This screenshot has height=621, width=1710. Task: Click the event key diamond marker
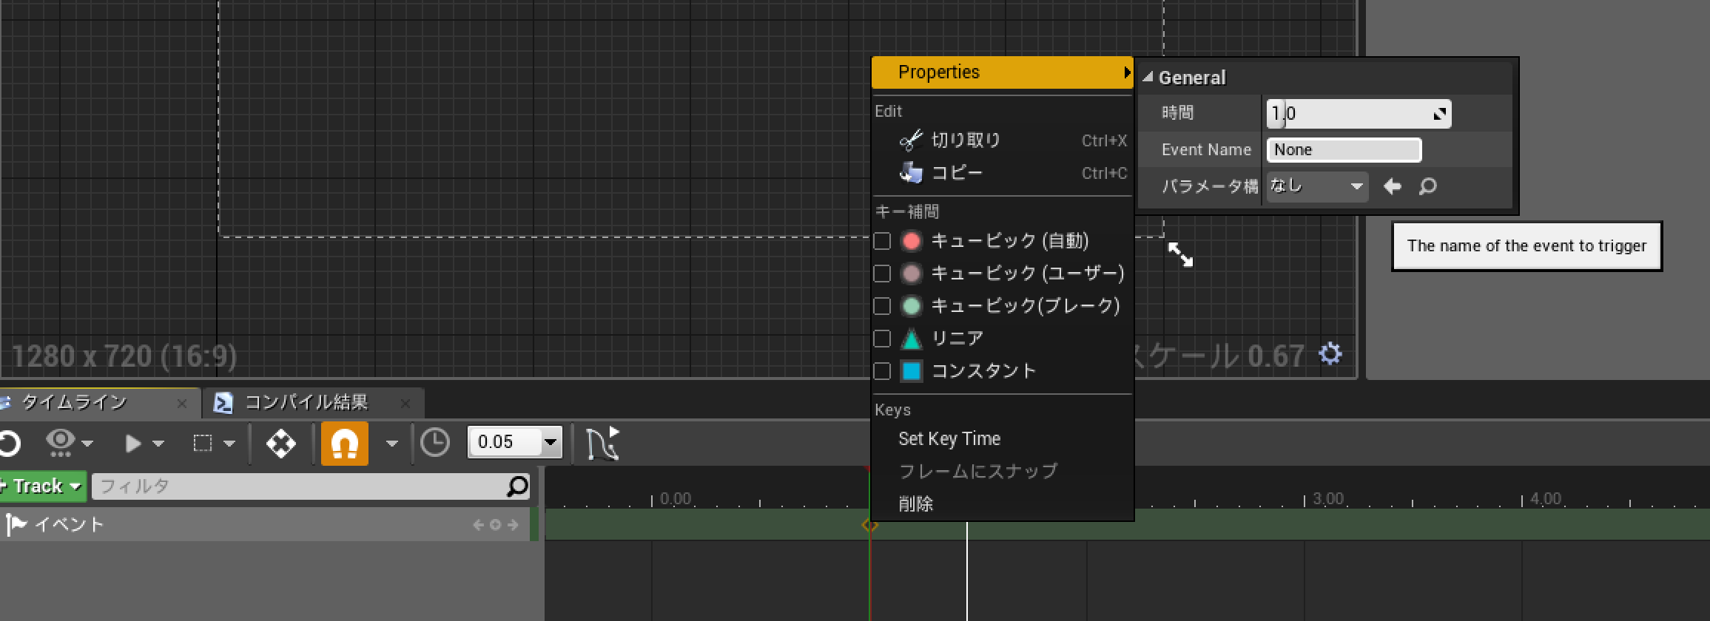tap(869, 525)
